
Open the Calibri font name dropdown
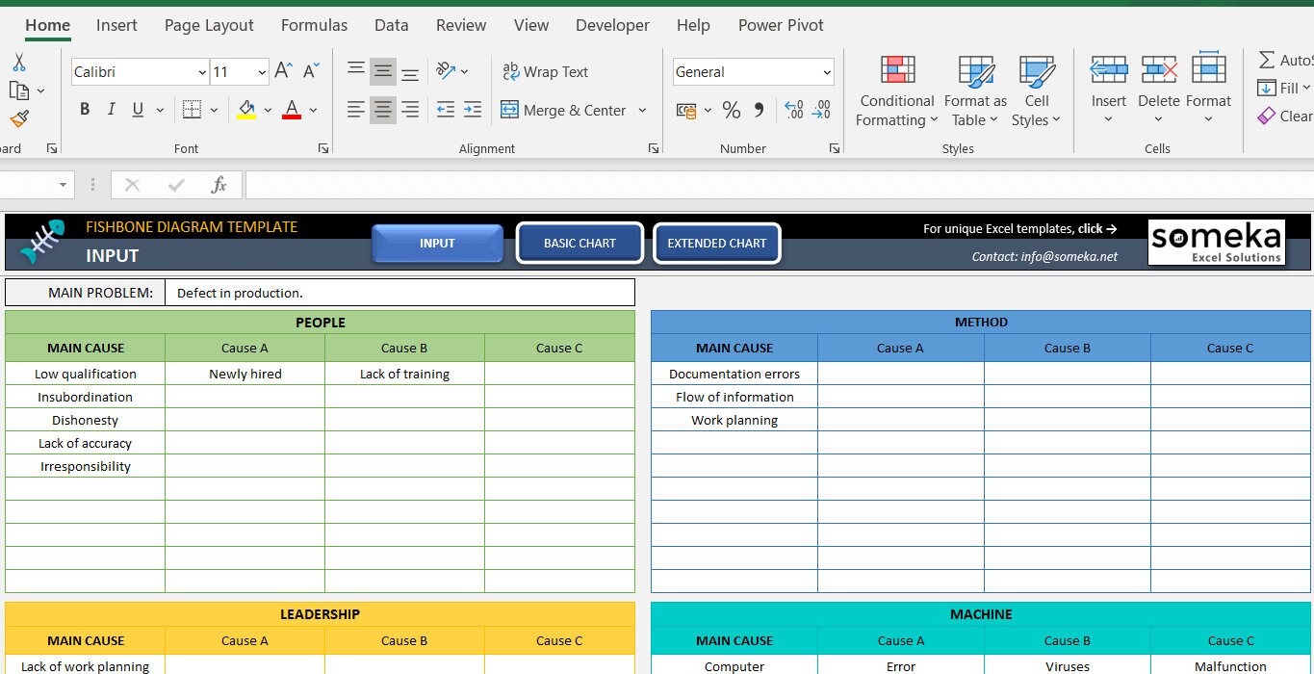coord(202,72)
